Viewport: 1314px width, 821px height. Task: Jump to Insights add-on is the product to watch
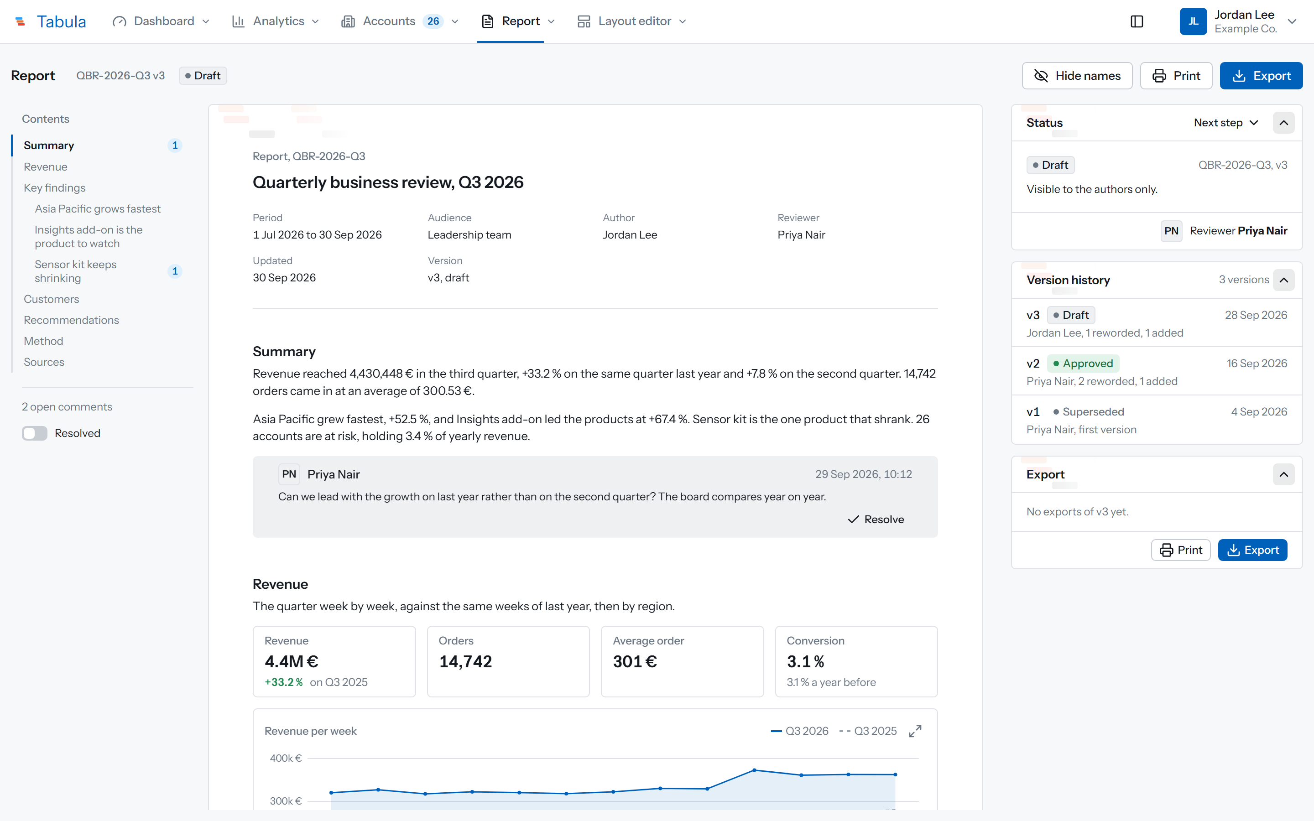click(x=89, y=237)
